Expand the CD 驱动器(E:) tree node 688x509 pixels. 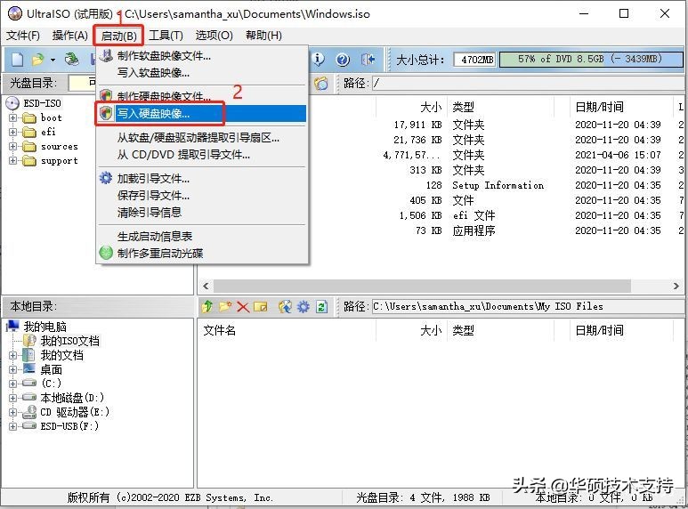12,413
